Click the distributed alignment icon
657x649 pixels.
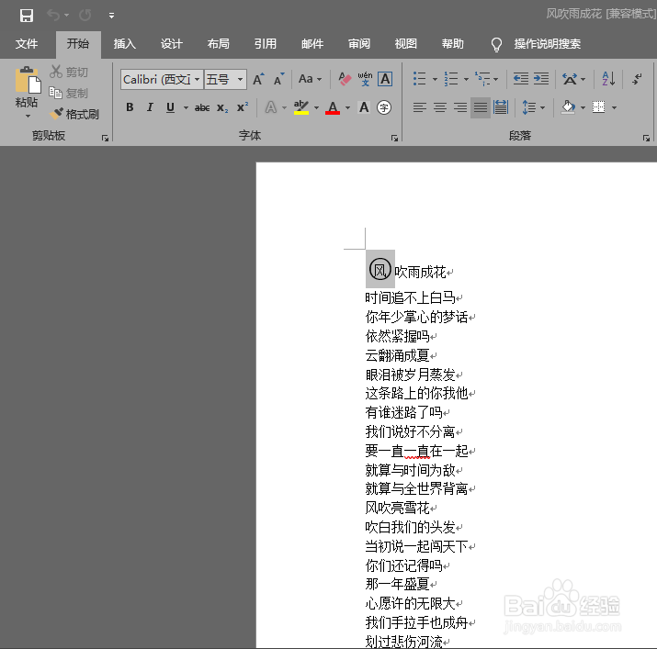click(x=501, y=107)
